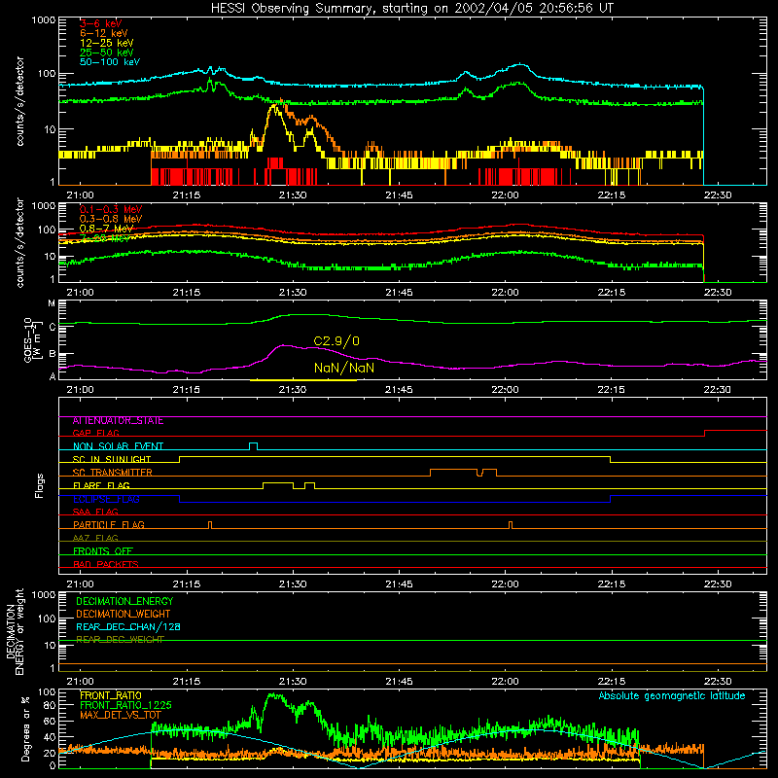Click the C2.9/0 flare class annotation

point(336,341)
